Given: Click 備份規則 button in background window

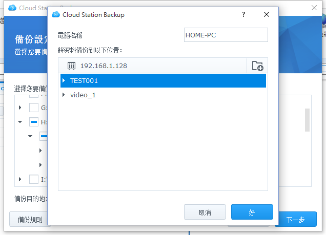Looking at the screenshot, I should 29,219.
